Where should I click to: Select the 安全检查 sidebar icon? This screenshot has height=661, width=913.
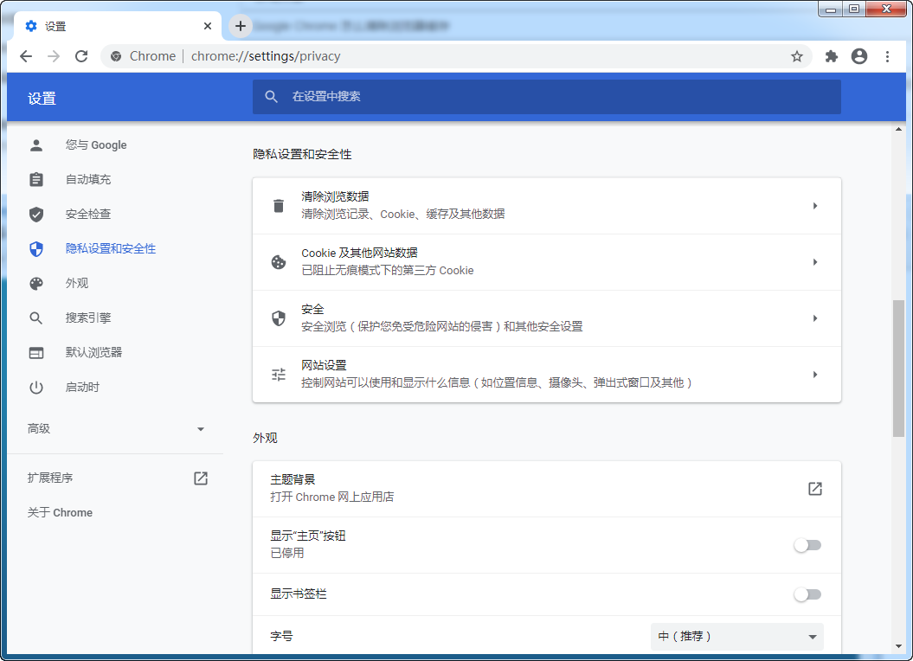click(35, 214)
